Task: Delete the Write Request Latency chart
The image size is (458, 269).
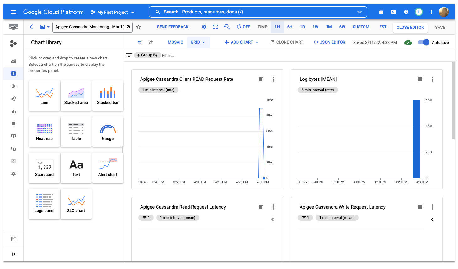Action: [x=420, y=207]
